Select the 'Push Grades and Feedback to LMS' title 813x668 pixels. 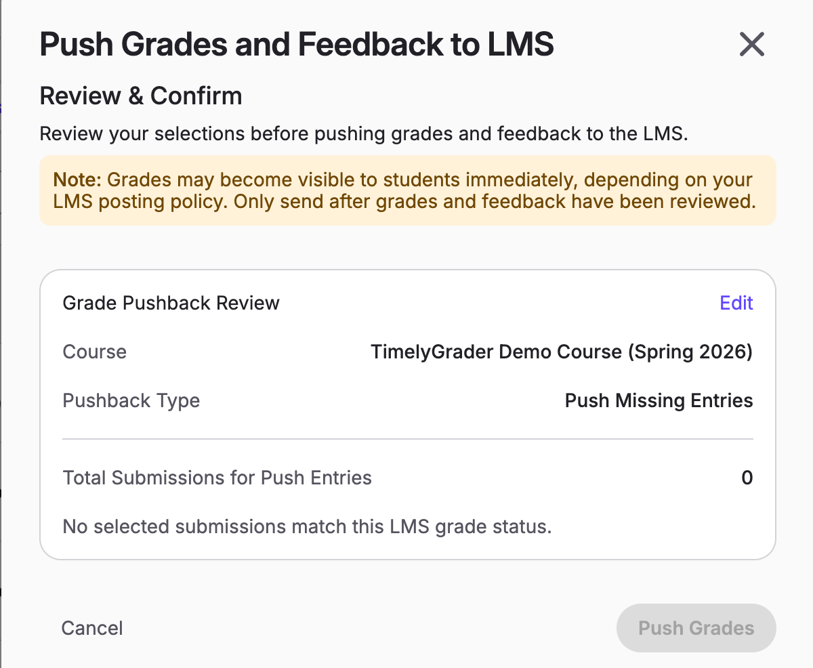tap(297, 45)
